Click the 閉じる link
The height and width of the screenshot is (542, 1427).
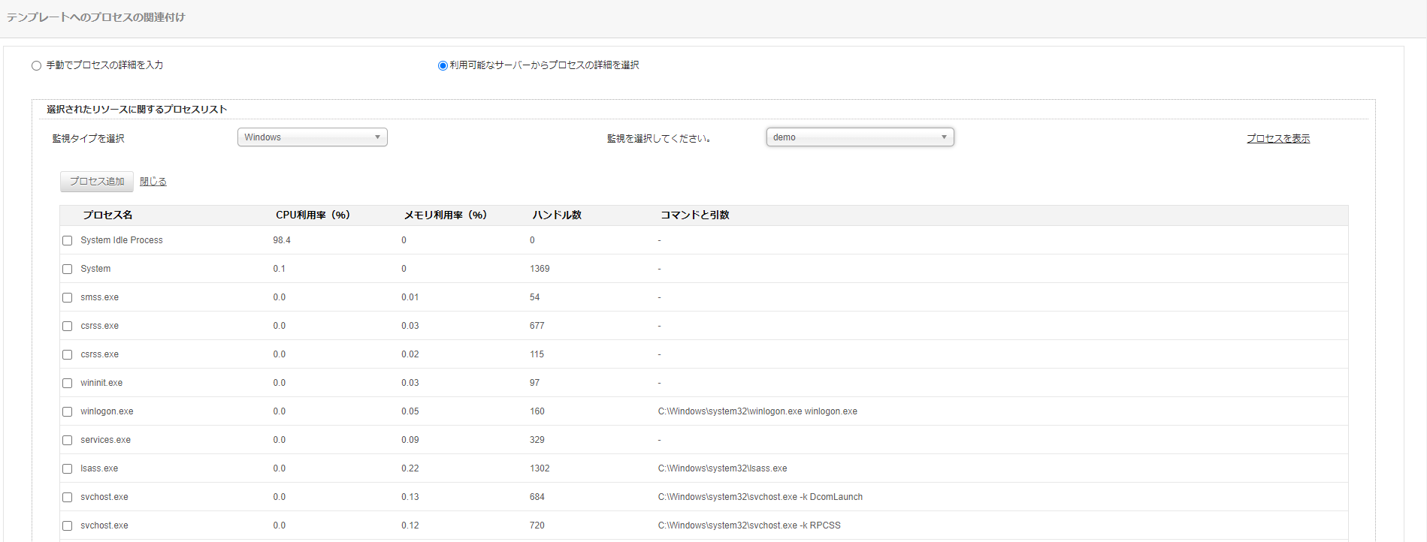pos(153,182)
